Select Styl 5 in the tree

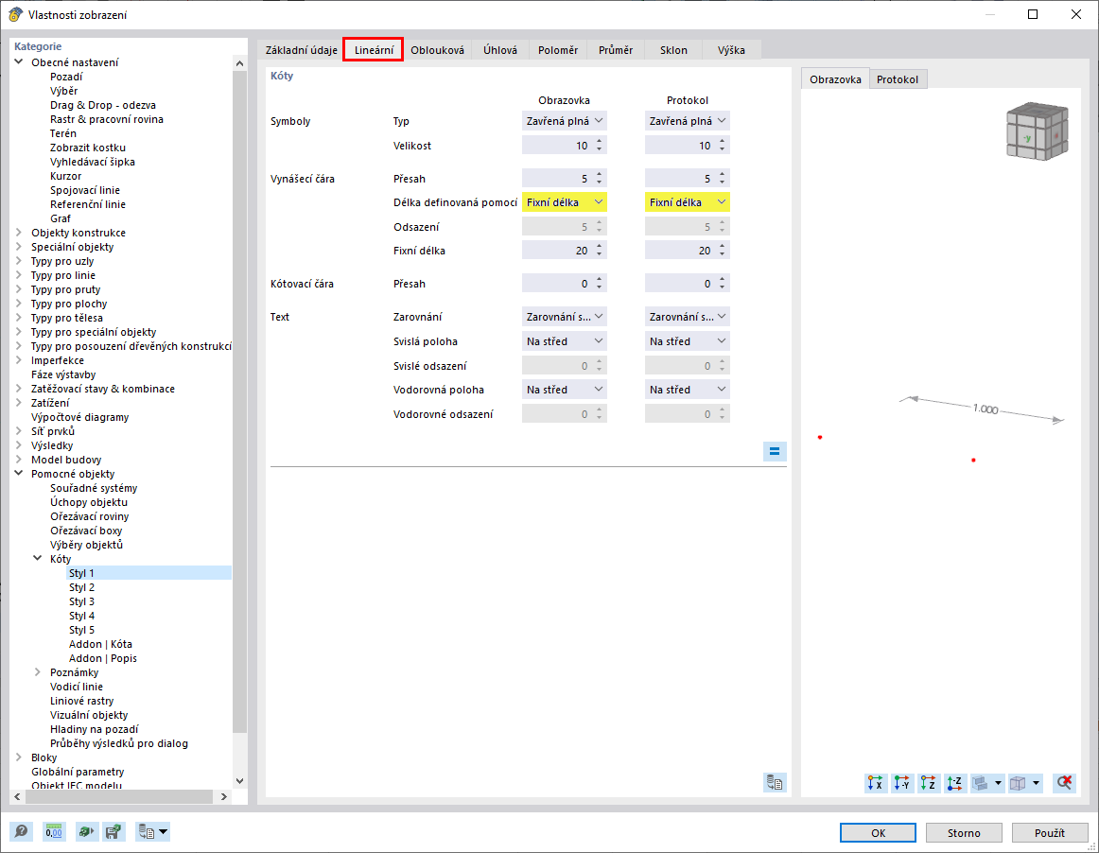click(81, 630)
